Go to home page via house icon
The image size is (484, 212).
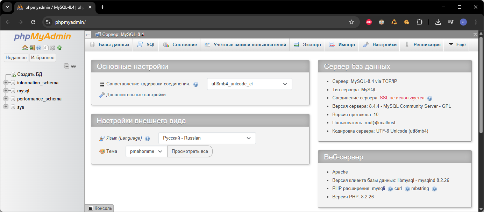[x=25, y=48]
